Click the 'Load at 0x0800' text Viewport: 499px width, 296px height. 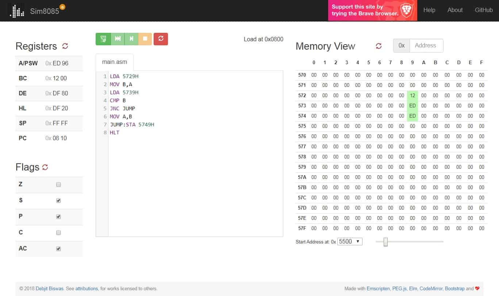tap(264, 39)
